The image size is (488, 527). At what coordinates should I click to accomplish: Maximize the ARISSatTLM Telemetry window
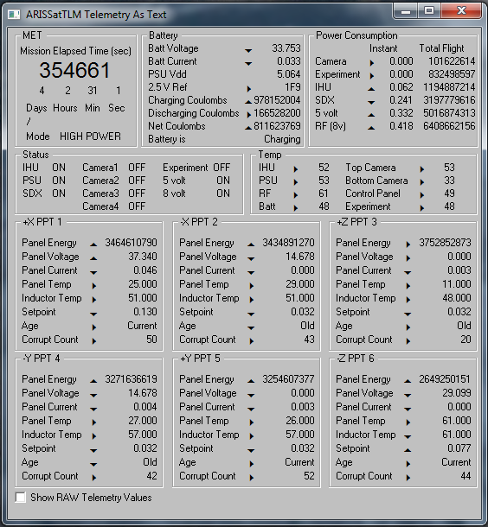click(x=429, y=10)
